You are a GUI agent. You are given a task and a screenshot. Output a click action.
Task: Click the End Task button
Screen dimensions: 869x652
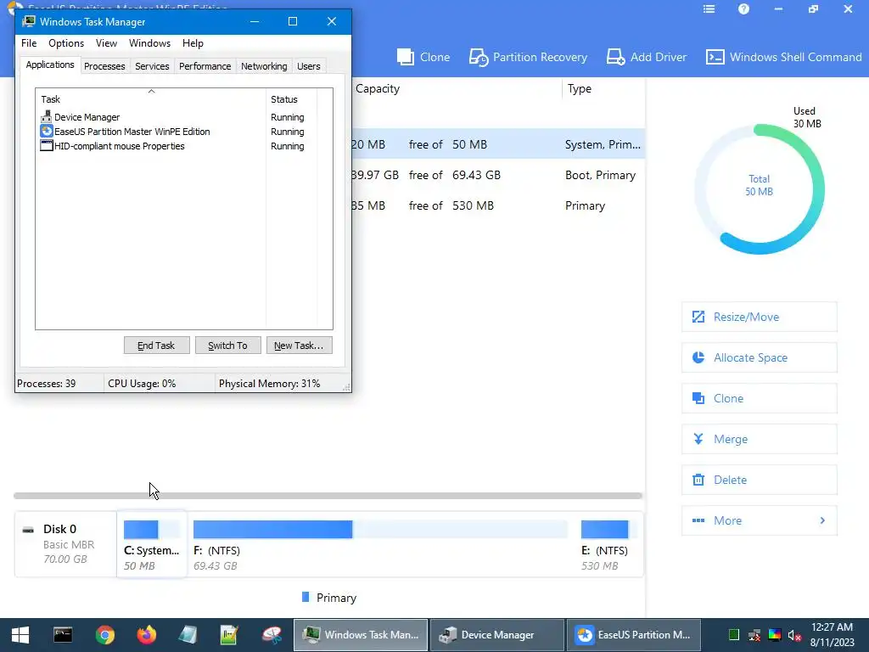(156, 346)
